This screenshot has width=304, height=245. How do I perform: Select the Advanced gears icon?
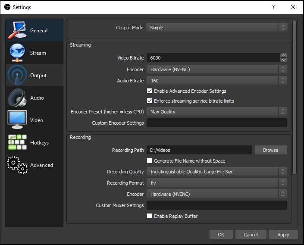pyautogui.click(x=17, y=165)
